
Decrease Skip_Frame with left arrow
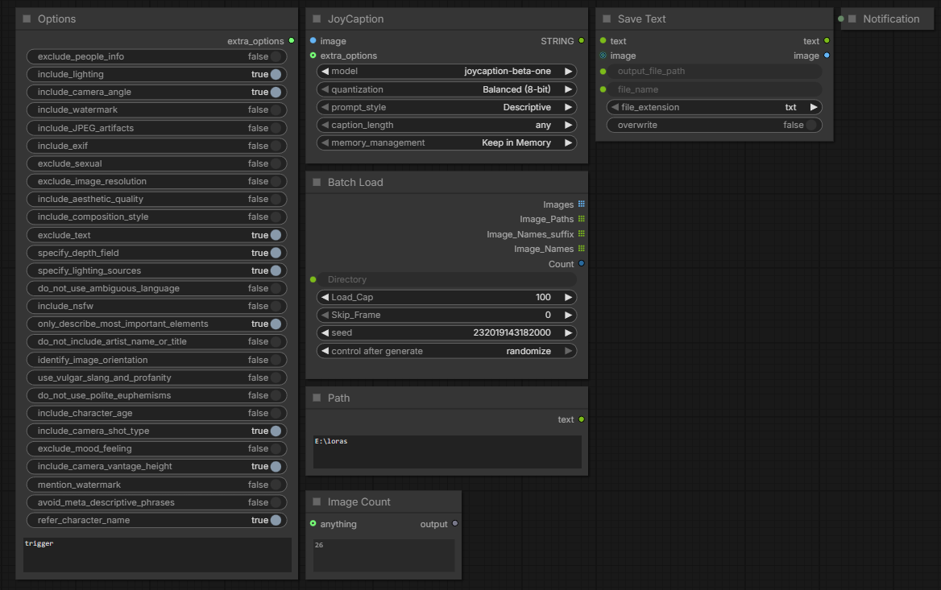(x=325, y=315)
